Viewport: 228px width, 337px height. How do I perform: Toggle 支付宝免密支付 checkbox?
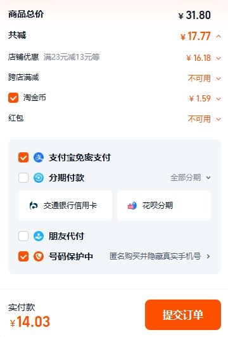(23, 157)
